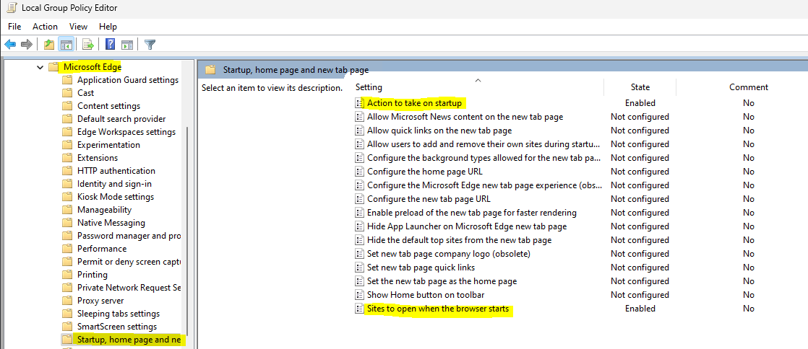Click the Cast folder icon in tree
Screen dimensions: 808x349
coord(67,93)
